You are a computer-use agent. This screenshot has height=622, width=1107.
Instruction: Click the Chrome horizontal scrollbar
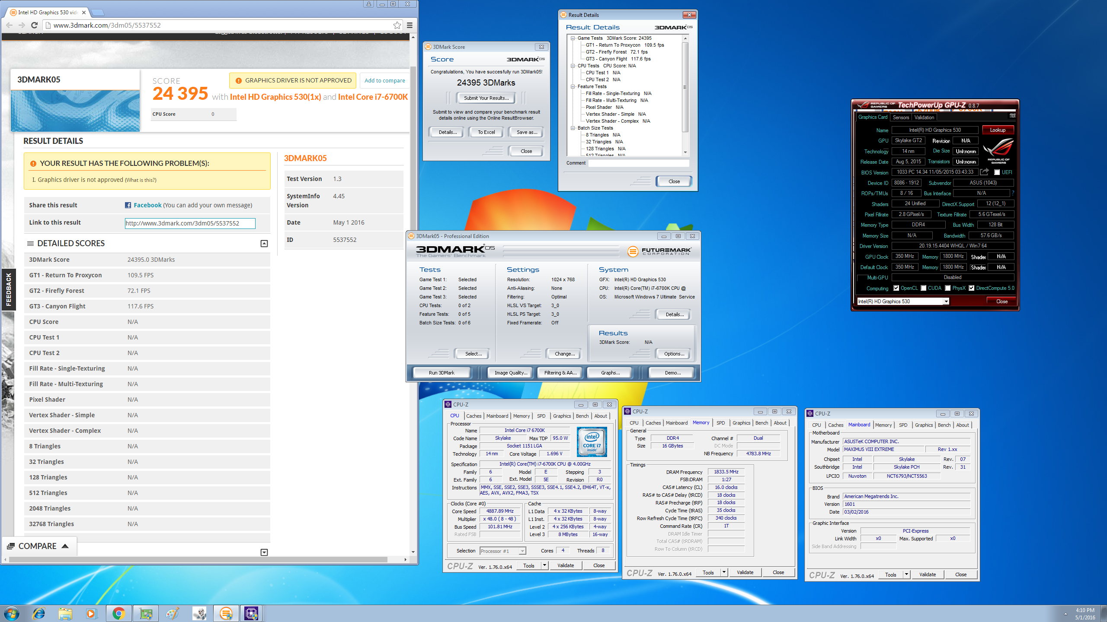tap(198, 559)
